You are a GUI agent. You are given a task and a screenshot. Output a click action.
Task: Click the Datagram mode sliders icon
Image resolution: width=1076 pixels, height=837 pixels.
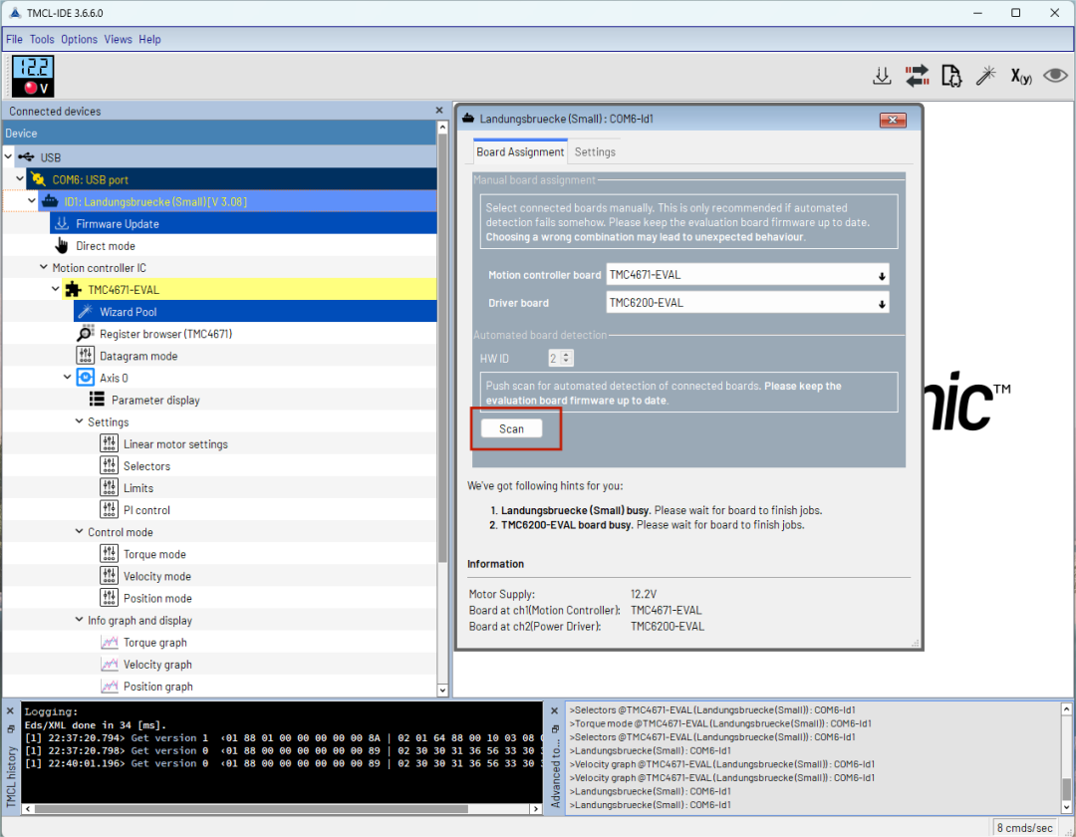(x=85, y=356)
